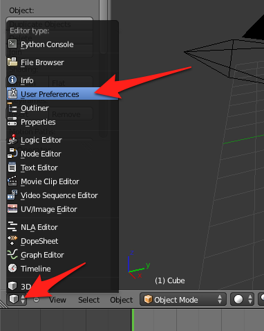Select Movie Clip Editor entry

62,181
